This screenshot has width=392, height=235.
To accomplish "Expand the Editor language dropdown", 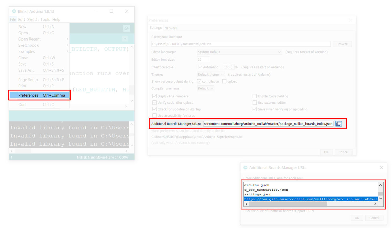I will coord(239,52).
